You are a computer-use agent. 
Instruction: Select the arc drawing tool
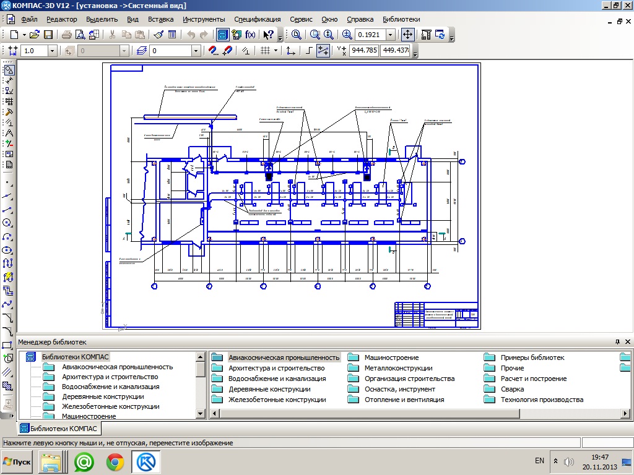click(x=7, y=237)
